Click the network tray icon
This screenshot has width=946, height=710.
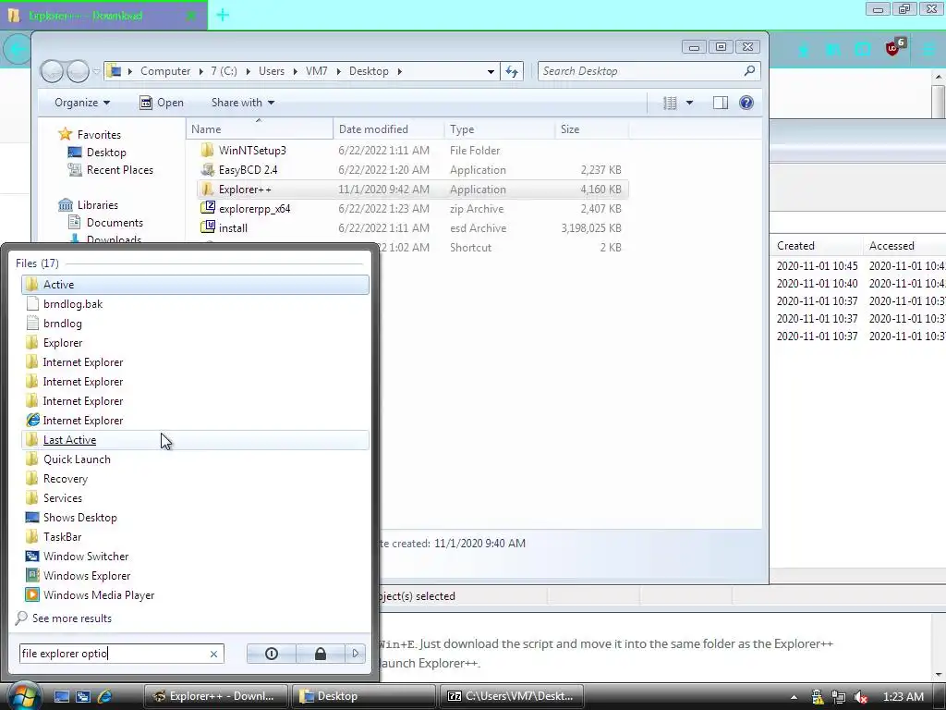pos(839,697)
